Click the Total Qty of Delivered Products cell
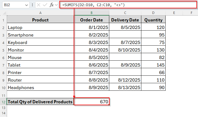The image size is (198, 117). pyautogui.click(x=40, y=102)
